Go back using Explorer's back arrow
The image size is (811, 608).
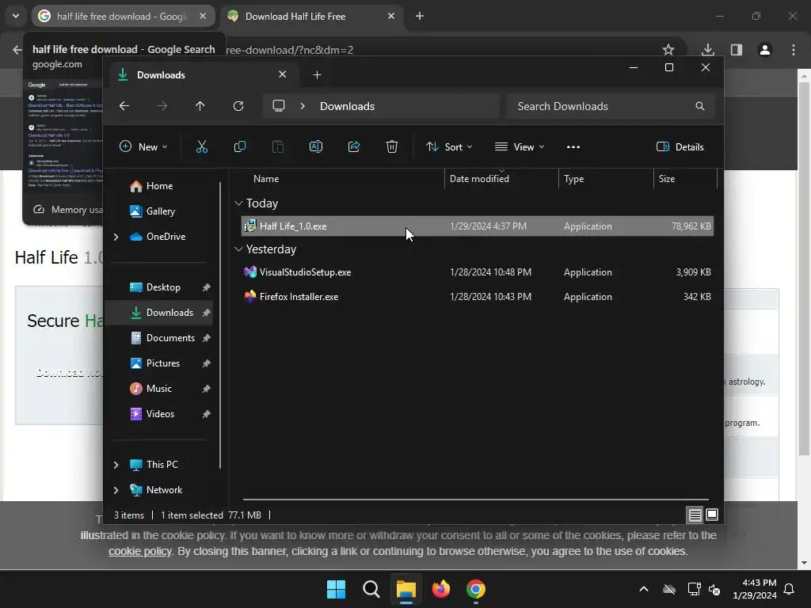[124, 106]
